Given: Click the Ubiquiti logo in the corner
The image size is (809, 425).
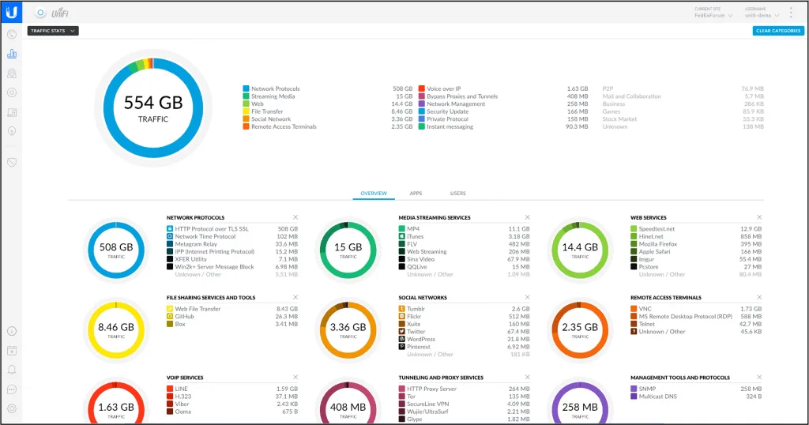Looking at the screenshot, I should tap(11, 12).
